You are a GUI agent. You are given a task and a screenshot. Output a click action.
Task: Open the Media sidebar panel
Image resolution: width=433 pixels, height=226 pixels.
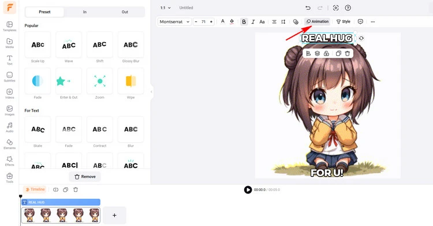[9, 43]
